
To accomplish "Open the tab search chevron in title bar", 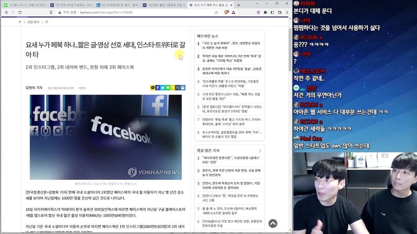I will click(x=257, y=3).
